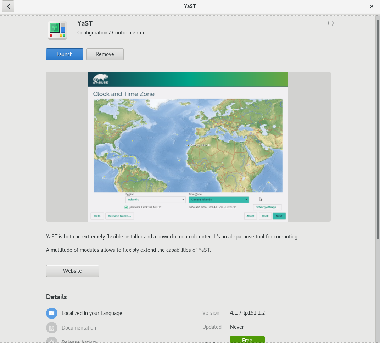Expand the Time Zone Canary Islands dropdown
380x343 pixels.
pos(218,200)
